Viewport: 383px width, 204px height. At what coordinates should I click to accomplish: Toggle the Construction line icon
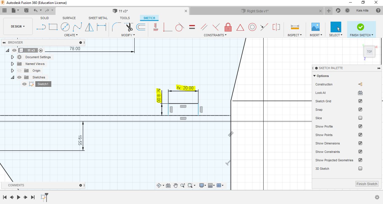coord(360,84)
